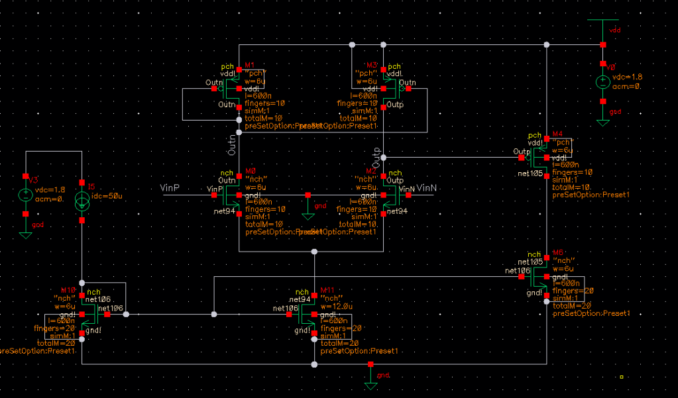Click the V0 DC voltage source
The width and height of the screenshot is (678, 398).
pos(602,83)
